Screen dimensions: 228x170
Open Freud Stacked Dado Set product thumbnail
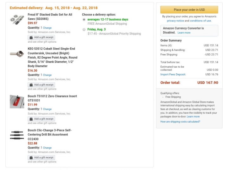[x=17, y=20]
